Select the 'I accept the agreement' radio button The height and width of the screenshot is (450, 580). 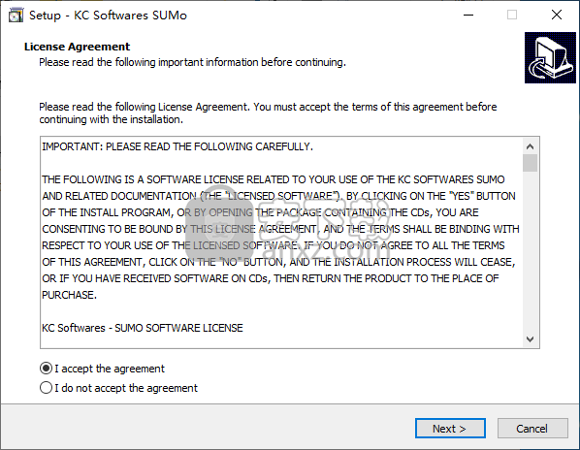pyautogui.click(x=46, y=369)
